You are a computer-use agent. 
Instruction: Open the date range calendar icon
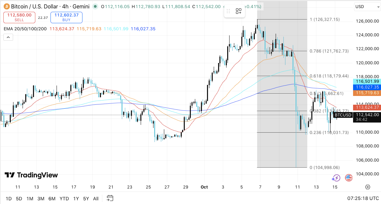[x=110, y=198]
